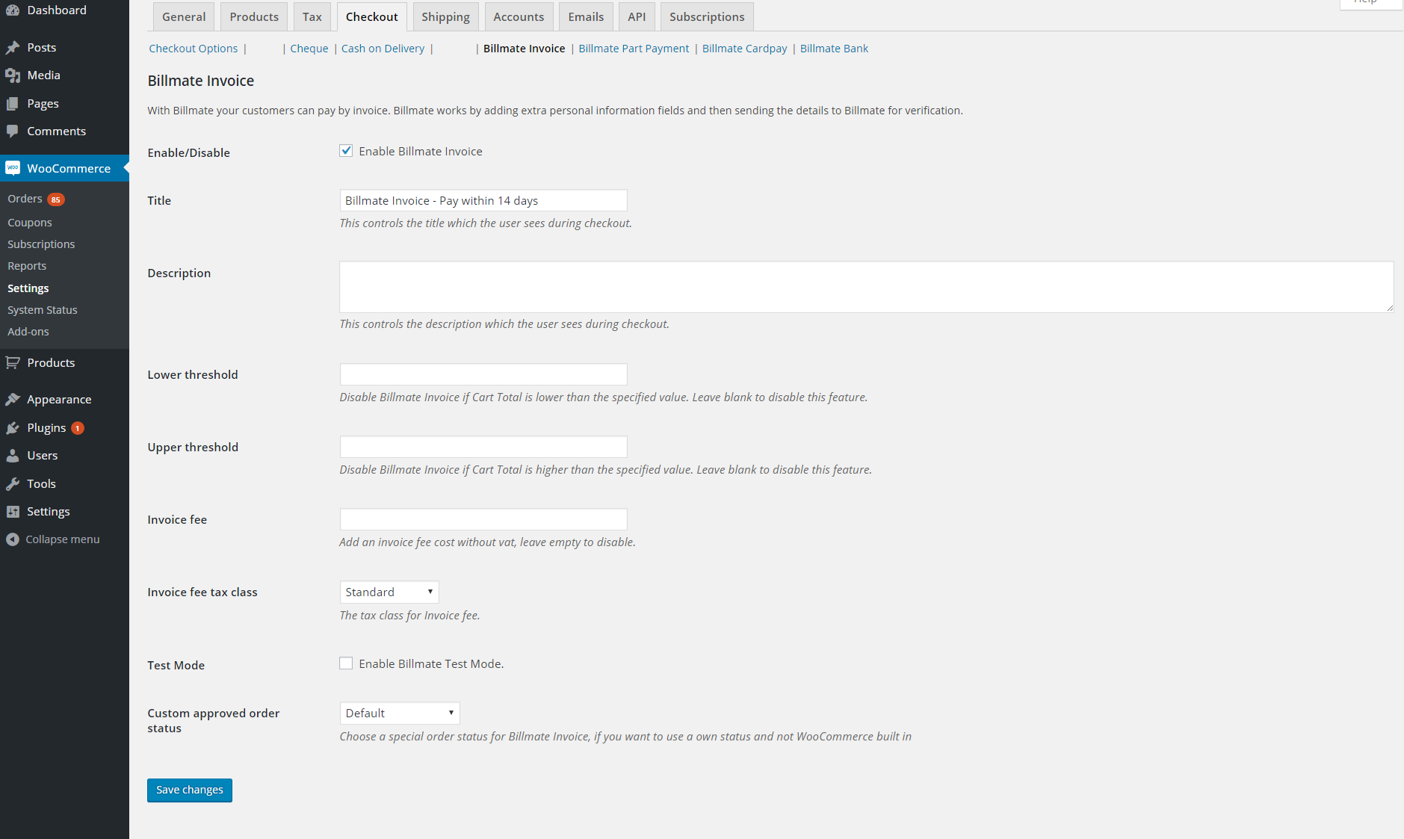The width and height of the screenshot is (1404, 839).
Task: Click the Test Mode field label
Action: pos(176,666)
